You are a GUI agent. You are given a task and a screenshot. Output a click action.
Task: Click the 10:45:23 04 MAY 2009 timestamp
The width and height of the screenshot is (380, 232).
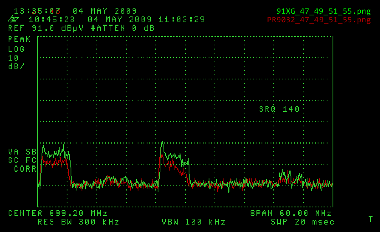(x=90, y=20)
